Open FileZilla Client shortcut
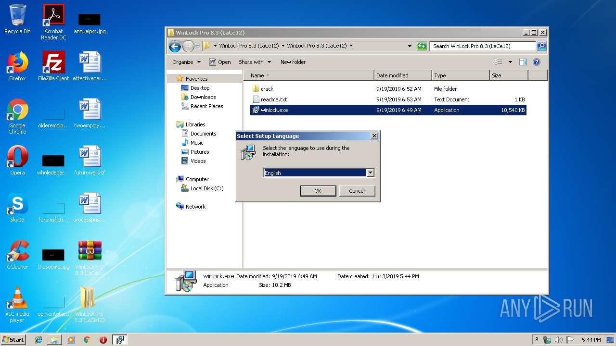Screen dimensions: 616x346 click(x=53, y=66)
